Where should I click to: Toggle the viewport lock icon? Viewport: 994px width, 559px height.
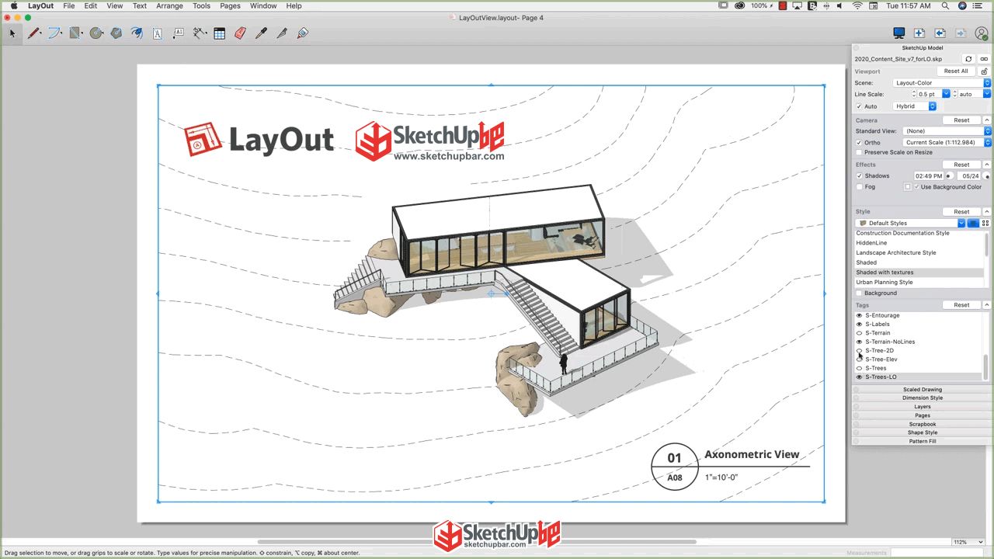pyautogui.click(x=984, y=71)
